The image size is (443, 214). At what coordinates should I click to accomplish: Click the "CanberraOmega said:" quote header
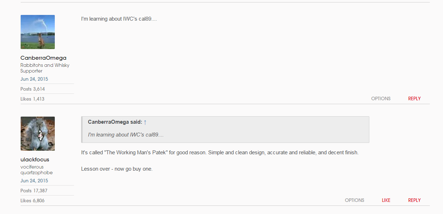point(115,122)
